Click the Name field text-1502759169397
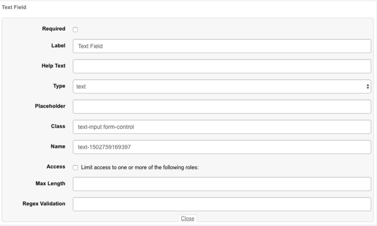Screen dimensions: 377x226 click(x=221, y=147)
